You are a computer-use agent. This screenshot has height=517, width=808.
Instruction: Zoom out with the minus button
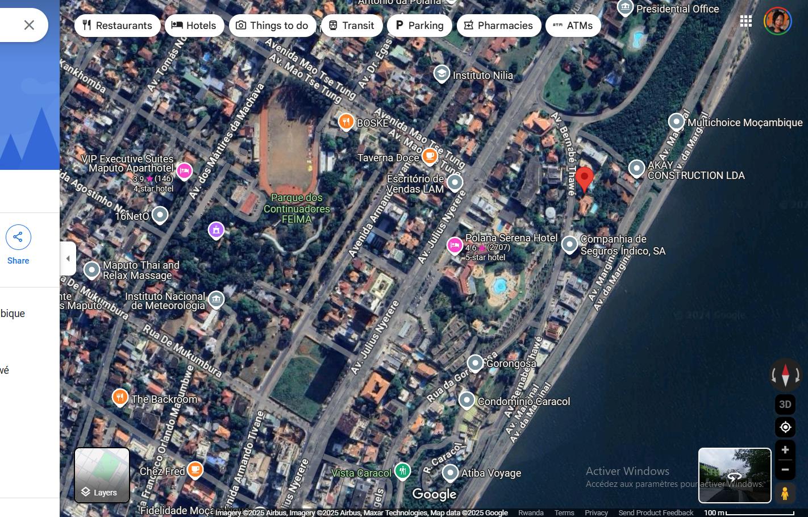pyautogui.click(x=785, y=470)
